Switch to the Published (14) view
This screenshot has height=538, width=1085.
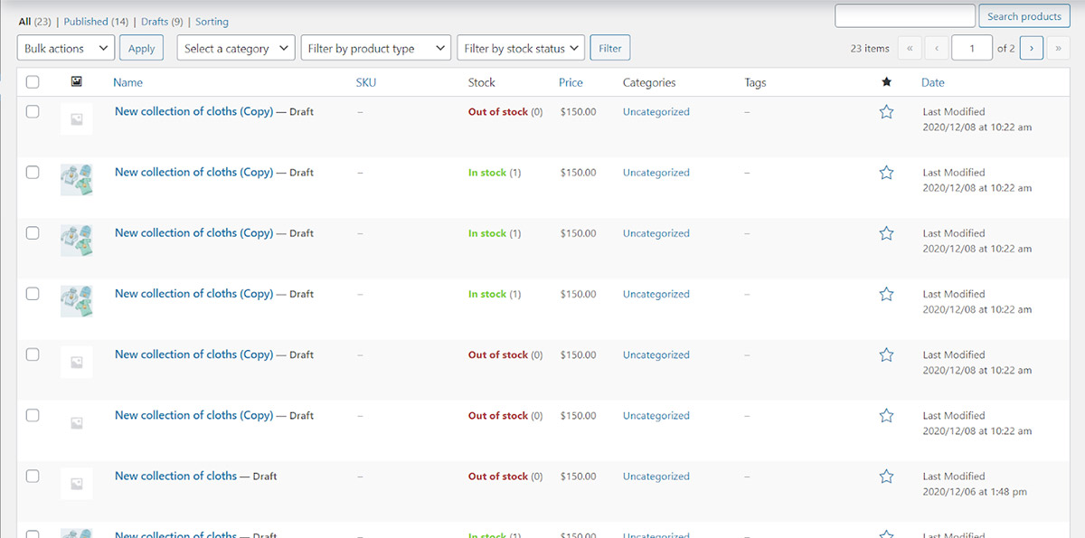pyautogui.click(x=98, y=22)
